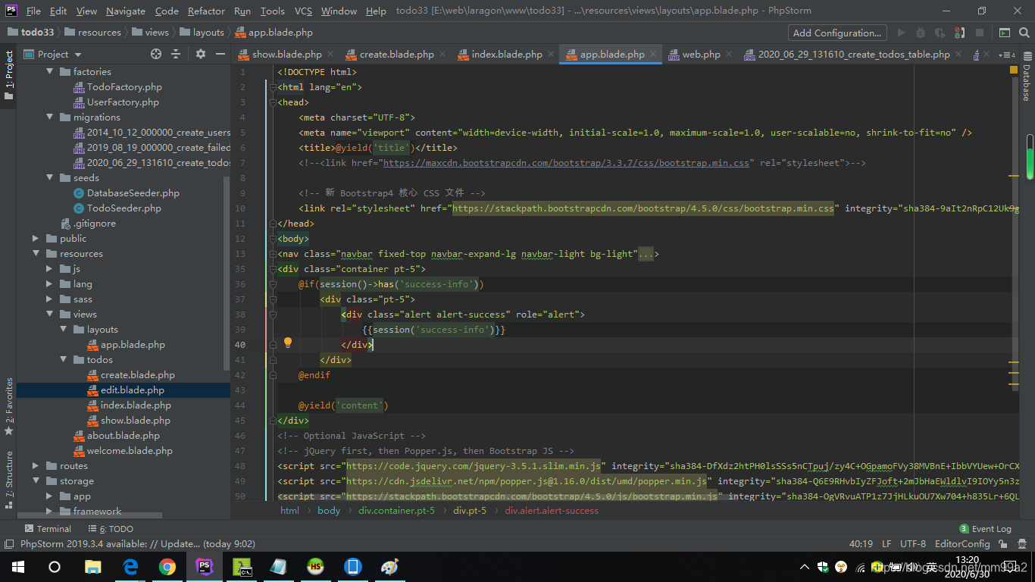Click the Stop square icon
This screenshot has height=582, width=1035.
click(x=980, y=33)
